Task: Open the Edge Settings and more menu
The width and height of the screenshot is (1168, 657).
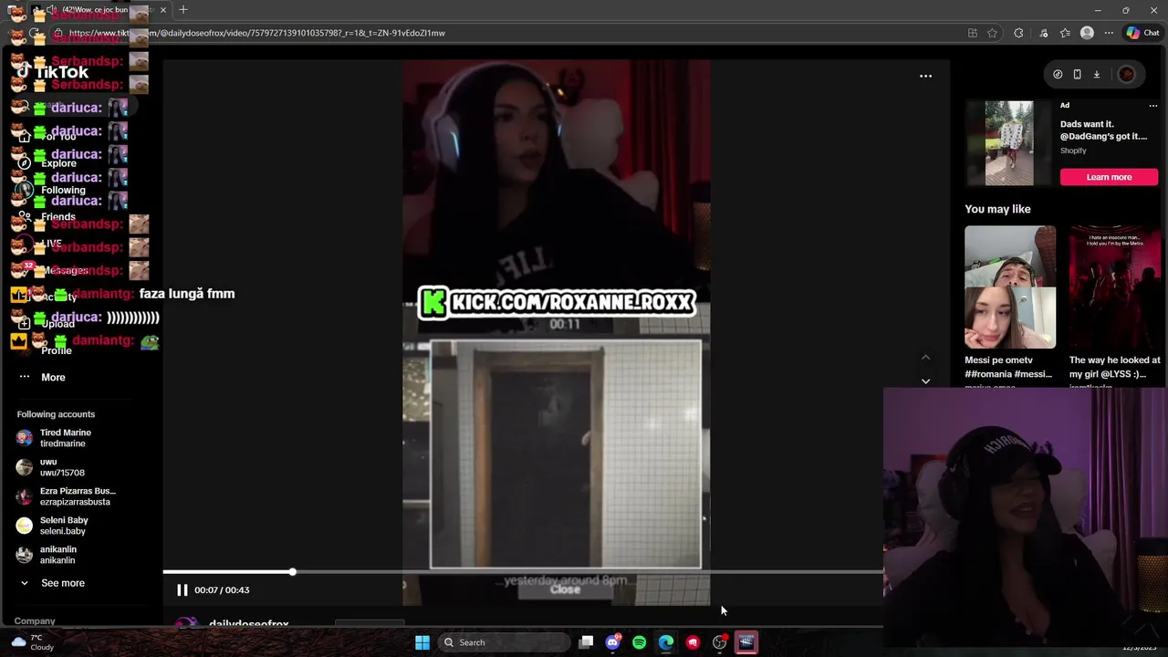Action: point(1109,33)
